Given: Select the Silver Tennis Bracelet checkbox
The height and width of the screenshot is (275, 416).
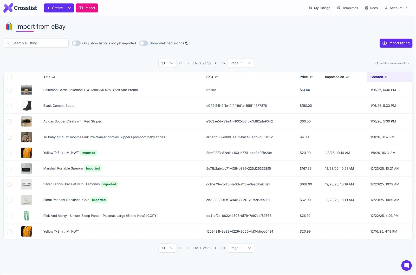Looking at the screenshot, I should coord(9,185).
